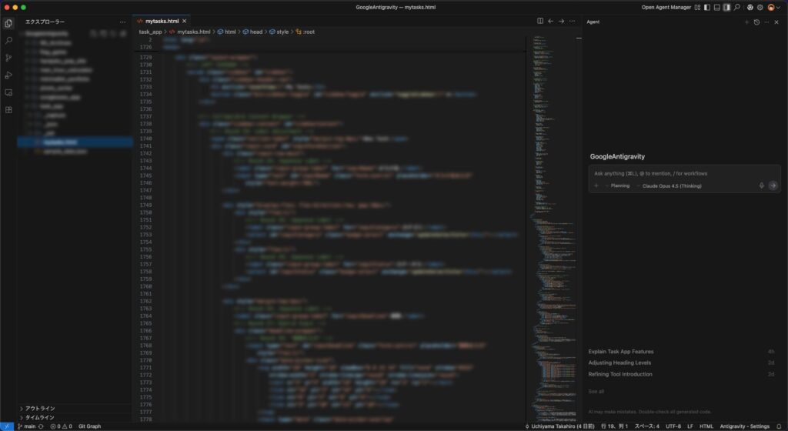Start a new agent conversation with plus icon

tap(746, 22)
